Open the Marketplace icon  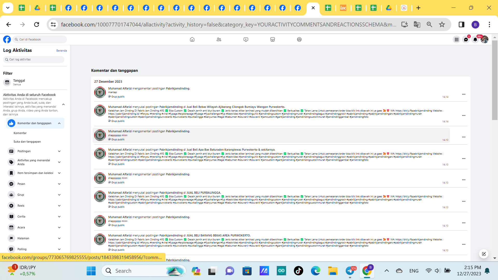pyautogui.click(x=272, y=39)
